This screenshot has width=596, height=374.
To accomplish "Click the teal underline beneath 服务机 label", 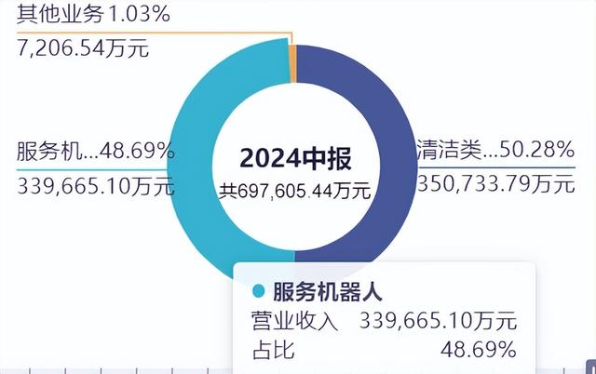I will (92, 169).
